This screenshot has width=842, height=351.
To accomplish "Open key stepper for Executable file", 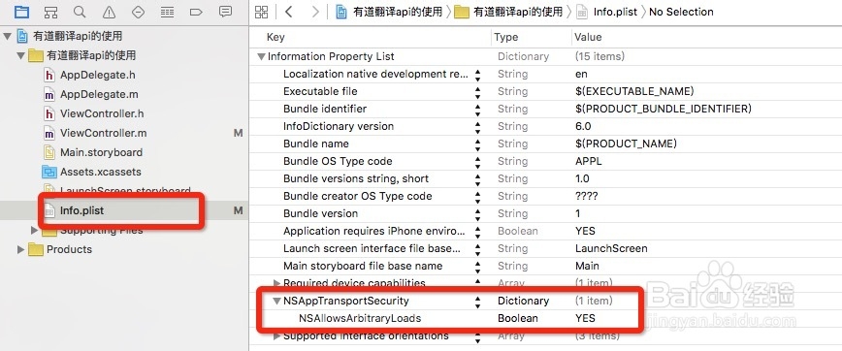I will pyautogui.click(x=477, y=92).
